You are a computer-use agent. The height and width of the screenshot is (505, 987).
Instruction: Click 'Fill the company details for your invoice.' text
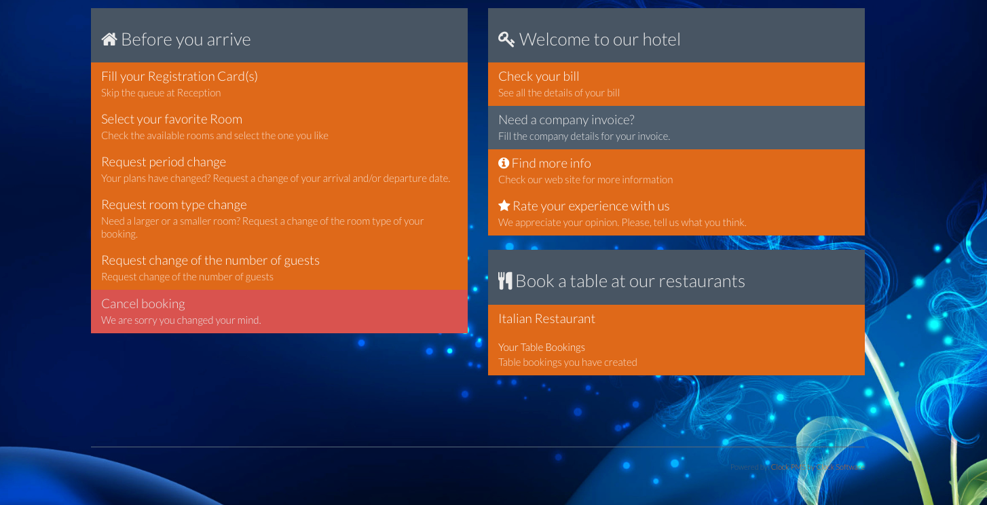[x=584, y=136]
